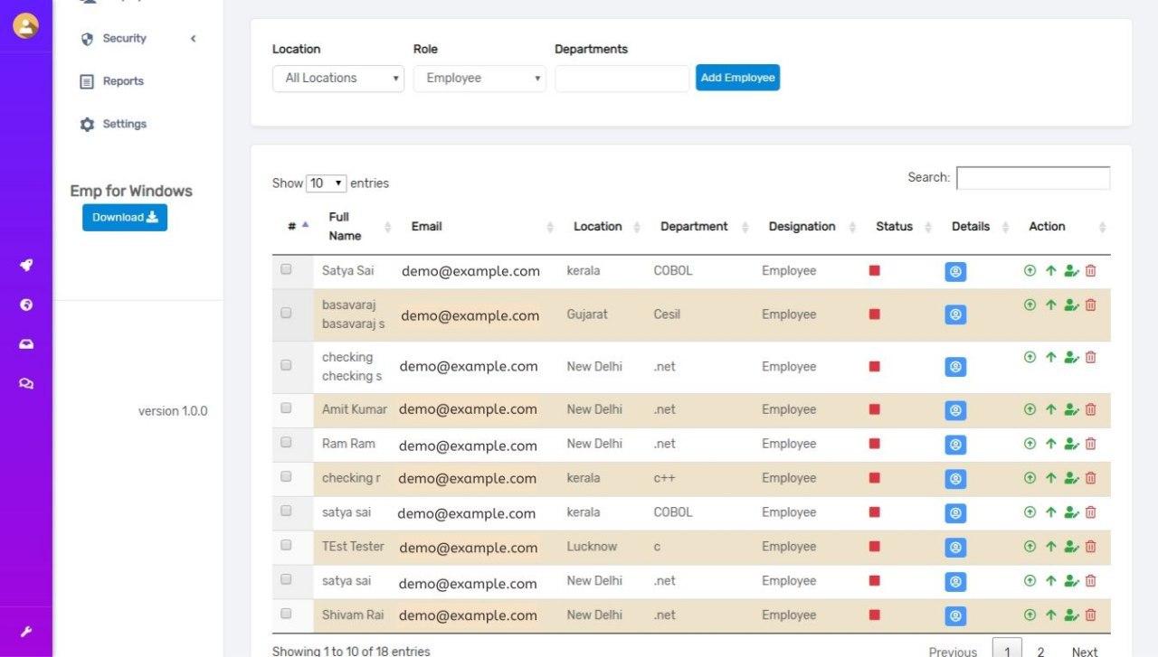Viewport: 1158px width, 657px height.
Task: Open the Show entries count dropdown
Action: [x=327, y=183]
